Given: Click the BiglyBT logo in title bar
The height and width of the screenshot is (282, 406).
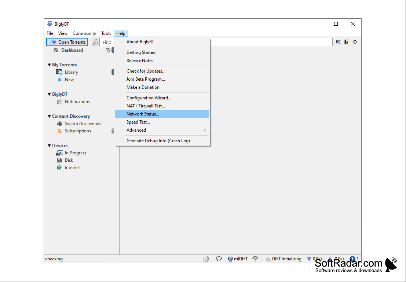Looking at the screenshot, I should 50,24.
